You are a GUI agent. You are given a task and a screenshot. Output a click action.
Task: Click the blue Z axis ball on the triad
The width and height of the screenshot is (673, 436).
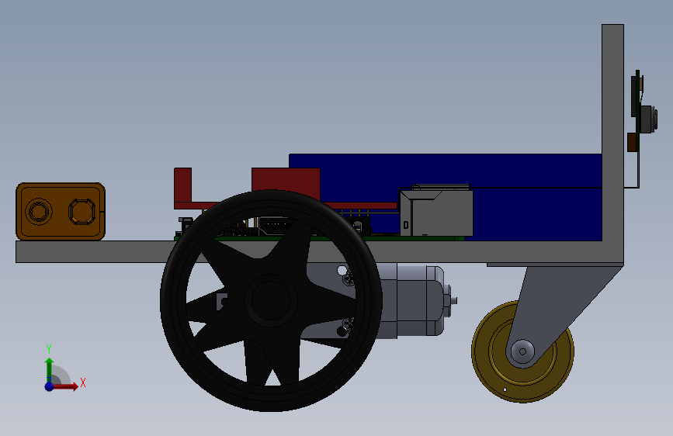[x=49, y=386]
